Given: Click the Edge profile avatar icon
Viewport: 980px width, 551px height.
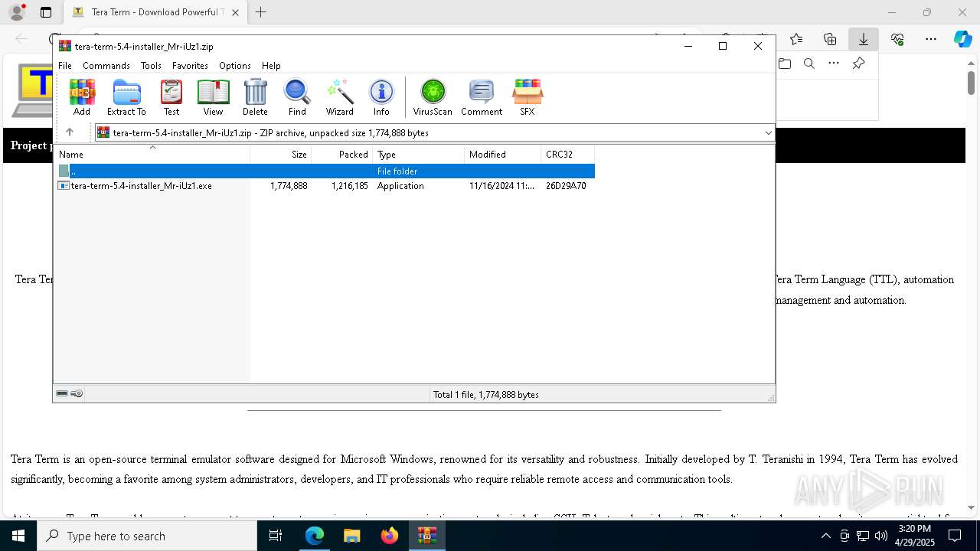Looking at the screenshot, I should pyautogui.click(x=17, y=12).
